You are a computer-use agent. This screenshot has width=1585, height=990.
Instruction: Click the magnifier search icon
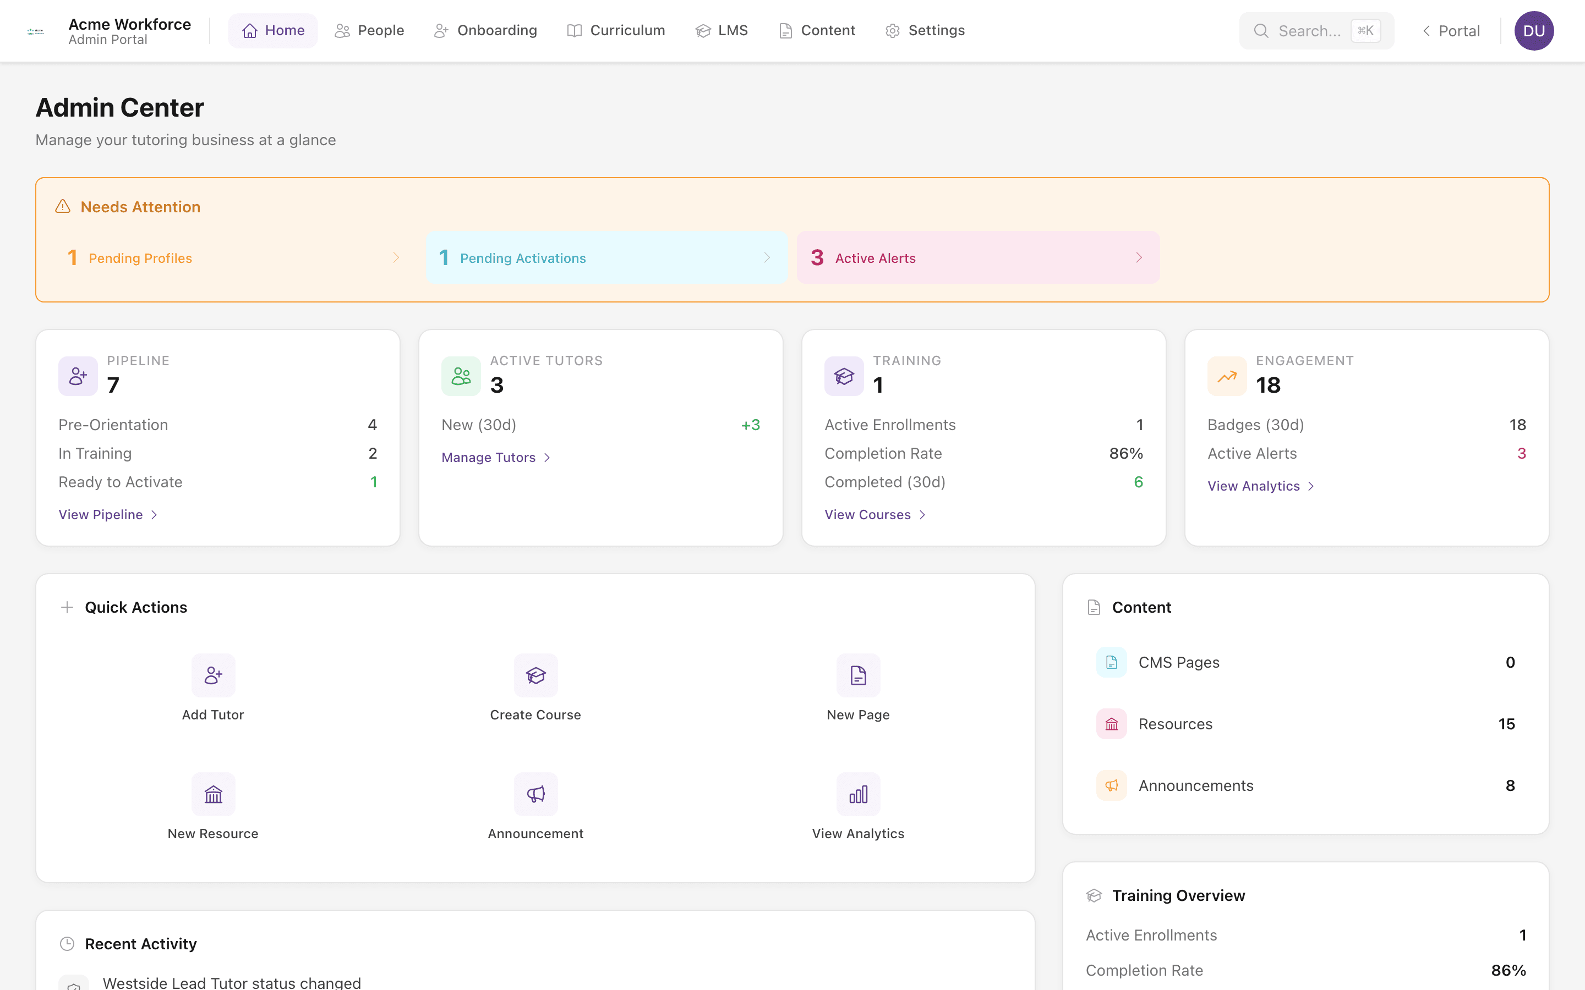pyautogui.click(x=1261, y=31)
